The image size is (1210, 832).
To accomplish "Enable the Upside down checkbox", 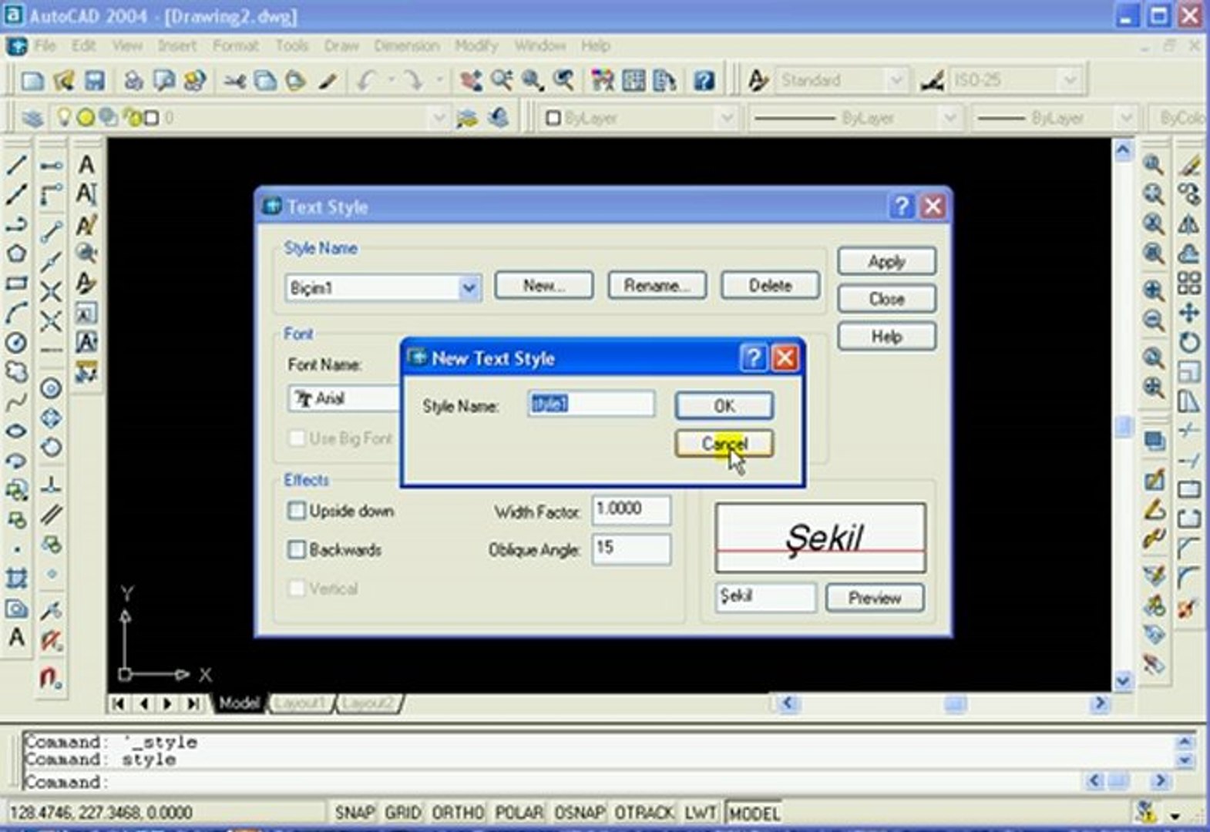I will coord(297,511).
